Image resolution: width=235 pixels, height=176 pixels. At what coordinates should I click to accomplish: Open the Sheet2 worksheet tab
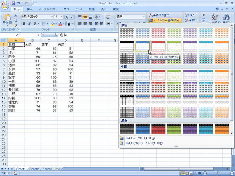click(34, 169)
